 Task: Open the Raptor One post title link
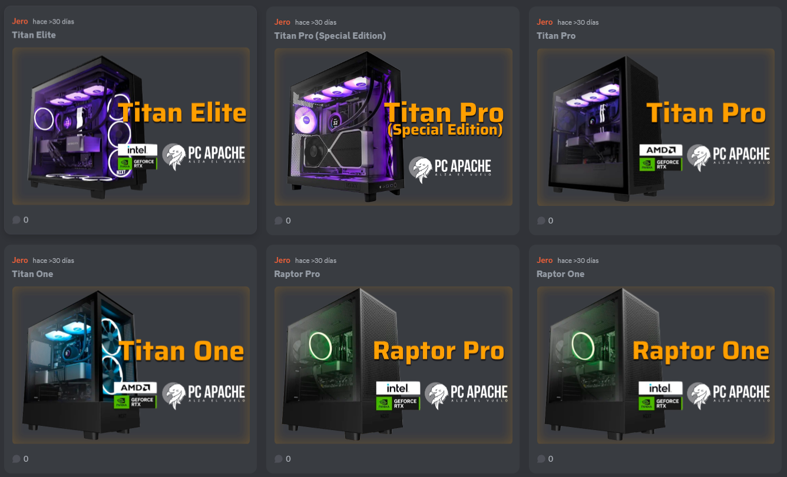click(x=560, y=274)
